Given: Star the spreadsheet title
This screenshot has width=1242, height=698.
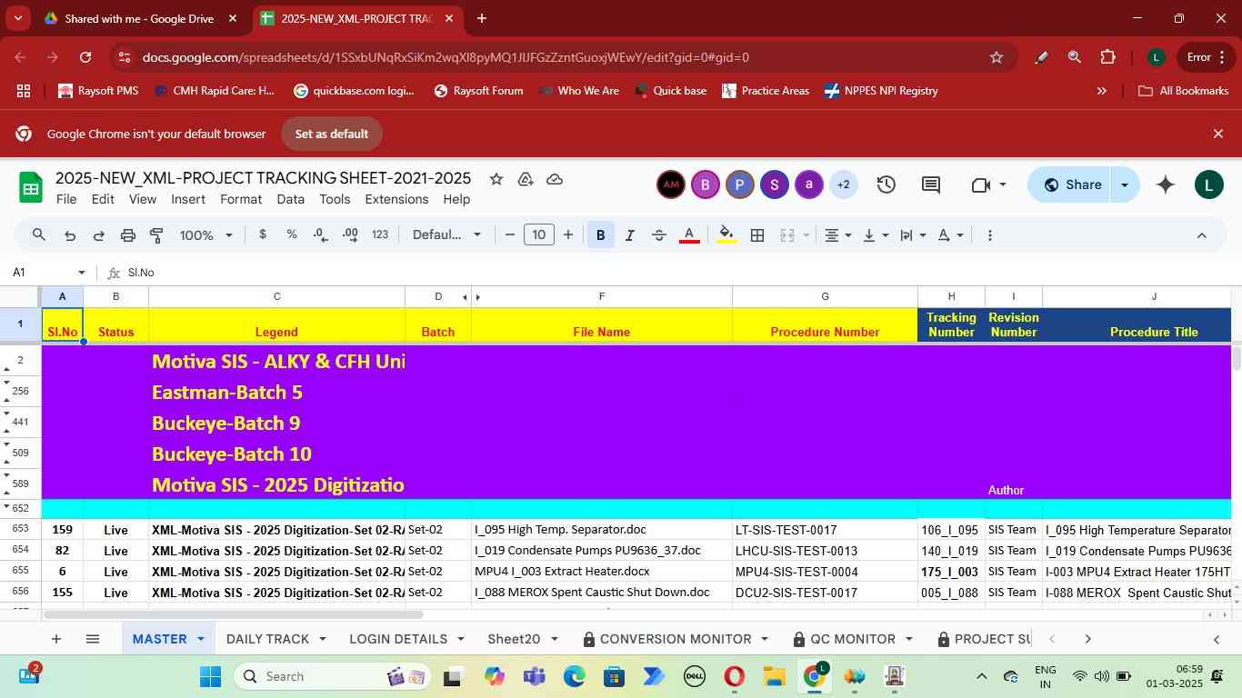Looking at the screenshot, I should (496, 179).
